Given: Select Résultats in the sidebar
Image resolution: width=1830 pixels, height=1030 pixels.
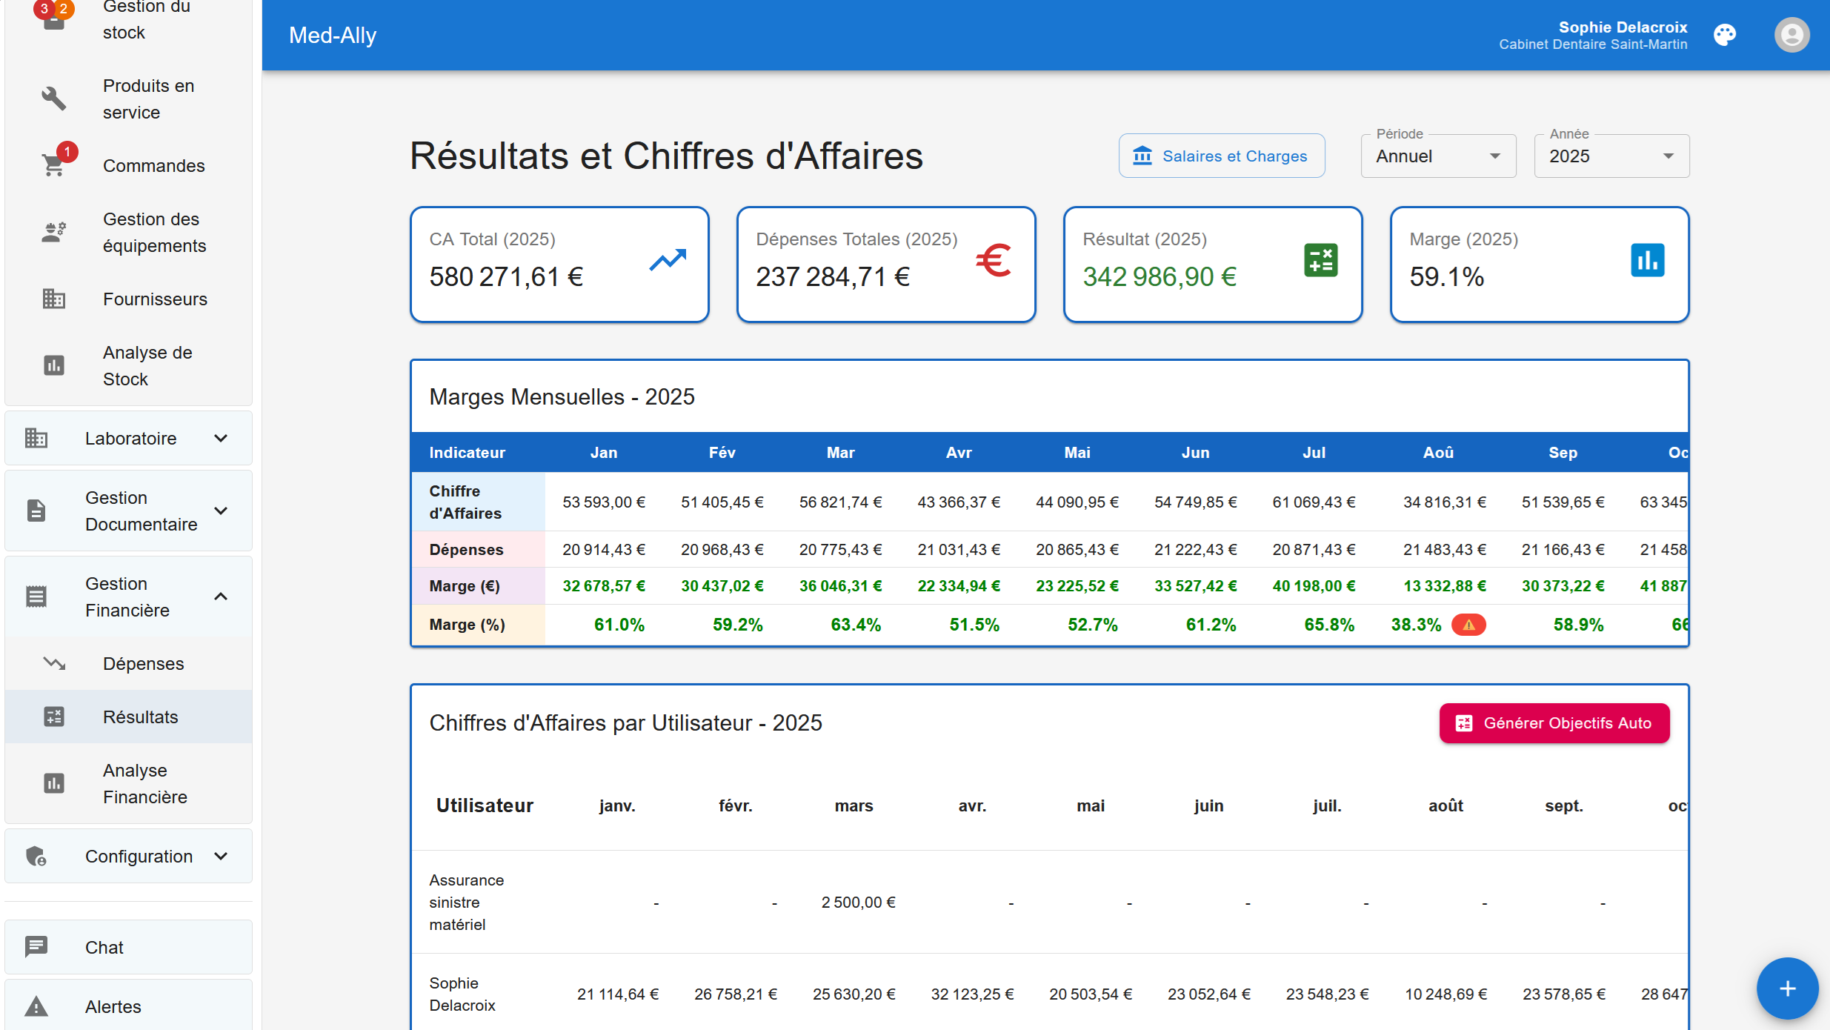Looking at the screenshot, I should pyautogui.click(x=129, y=717).
